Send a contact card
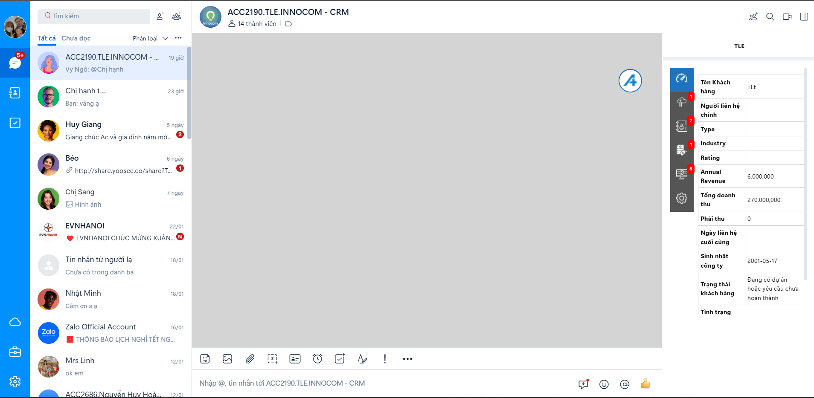814x398 pixels. pyautogui.click(x=295, y=359)
